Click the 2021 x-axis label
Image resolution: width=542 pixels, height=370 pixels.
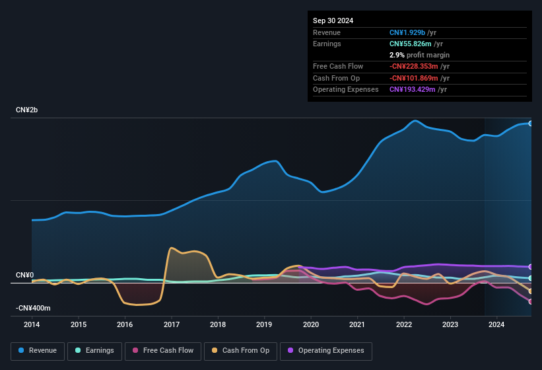pos(357,324)
